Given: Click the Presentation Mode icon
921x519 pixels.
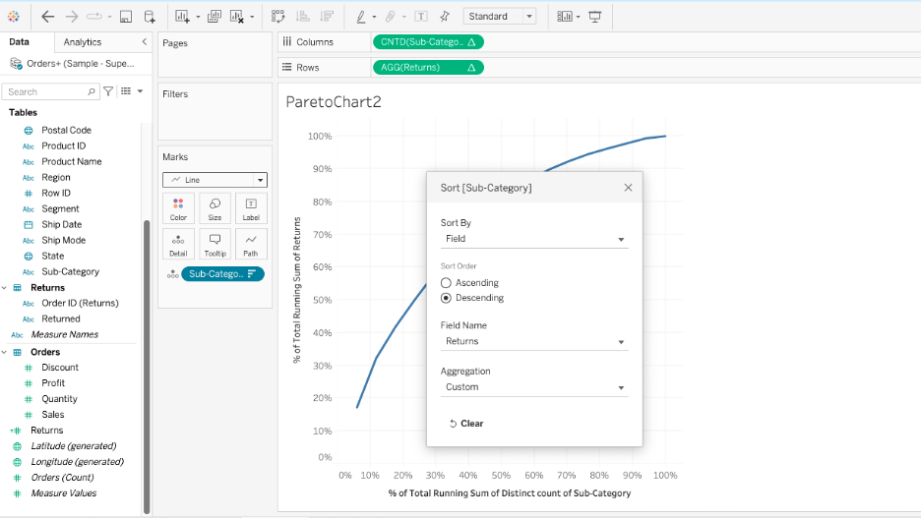Looking at the screenshot, I should pyautogui.click(x=594, y=17).
